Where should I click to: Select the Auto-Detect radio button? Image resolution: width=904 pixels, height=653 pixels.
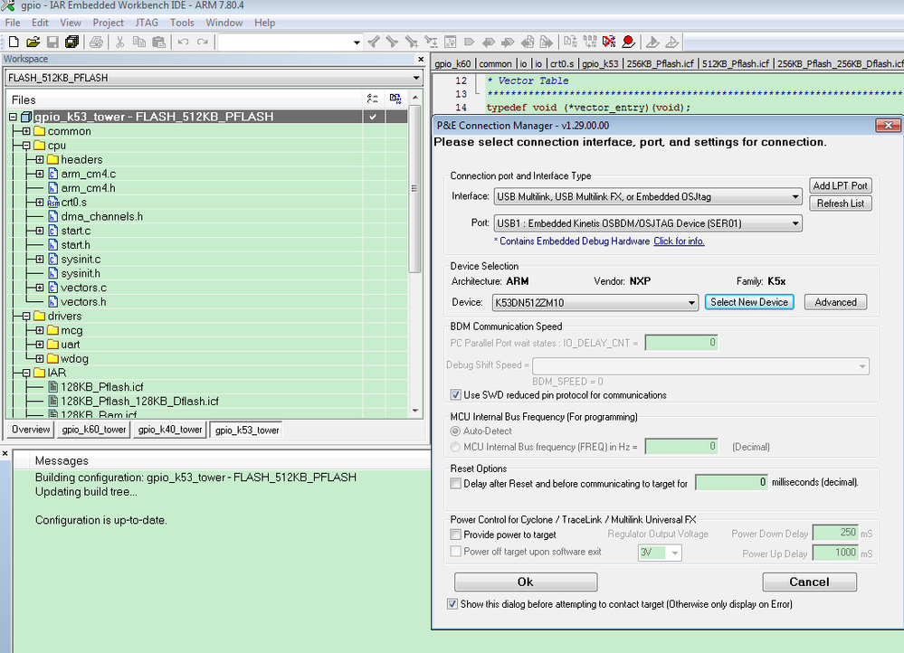pos(455,431)
